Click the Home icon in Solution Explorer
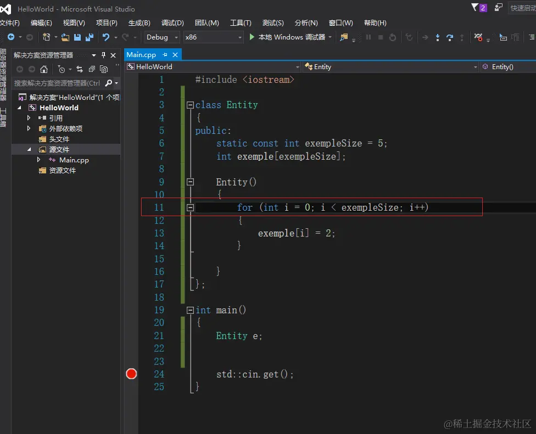The image size is (536, 434). [44, 69]
